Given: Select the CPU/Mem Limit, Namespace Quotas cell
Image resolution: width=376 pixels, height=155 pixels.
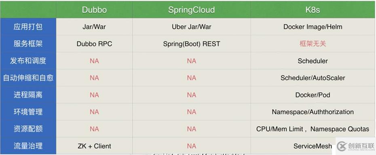Looking at the screenshot, I should (313, 129).
